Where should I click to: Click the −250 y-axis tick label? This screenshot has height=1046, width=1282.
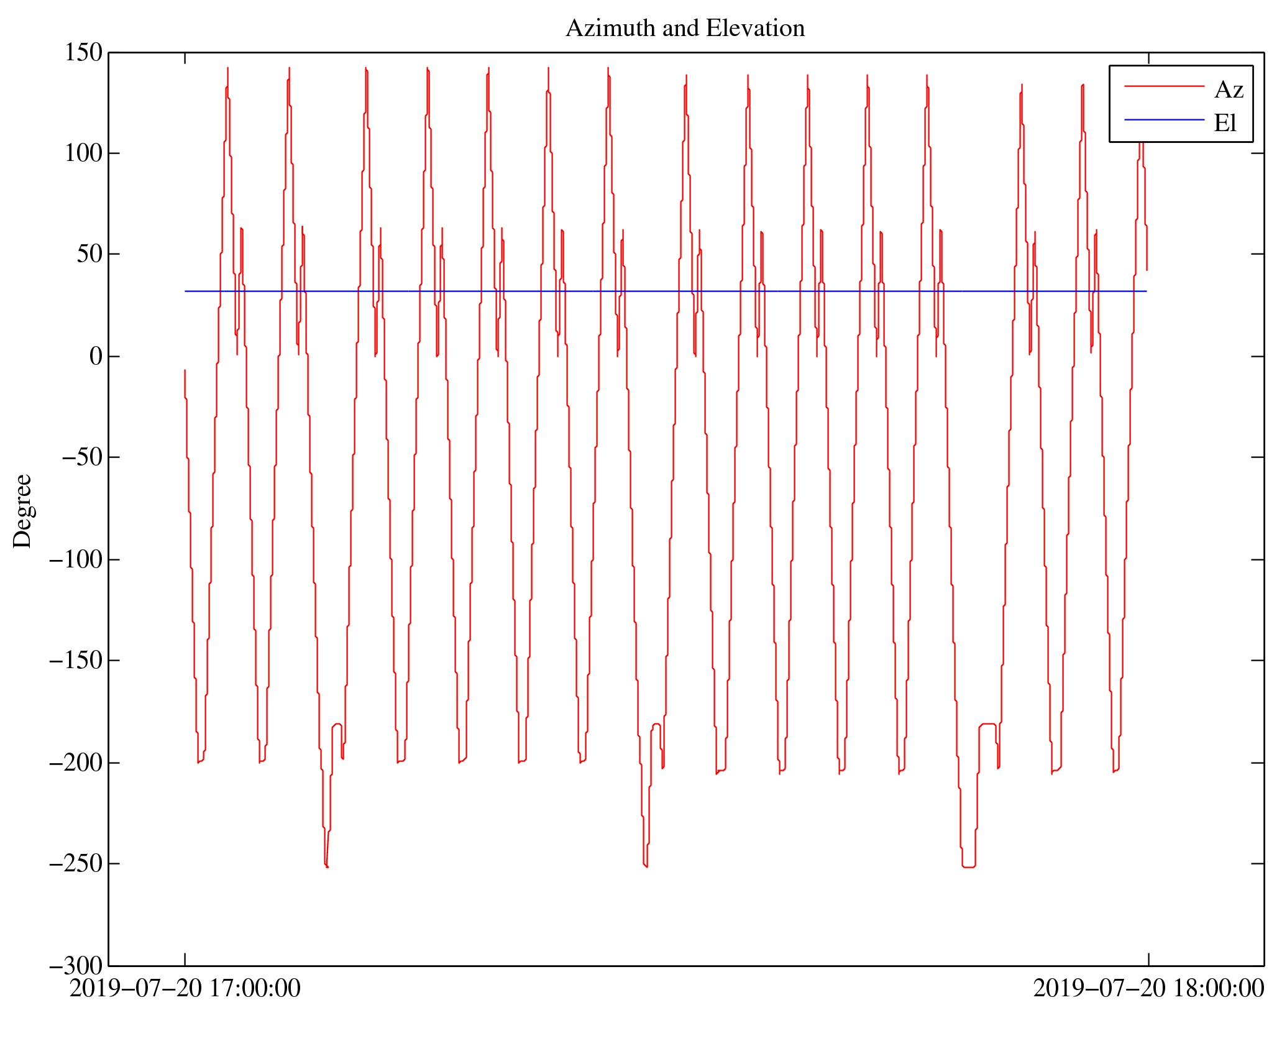[75, 864]
